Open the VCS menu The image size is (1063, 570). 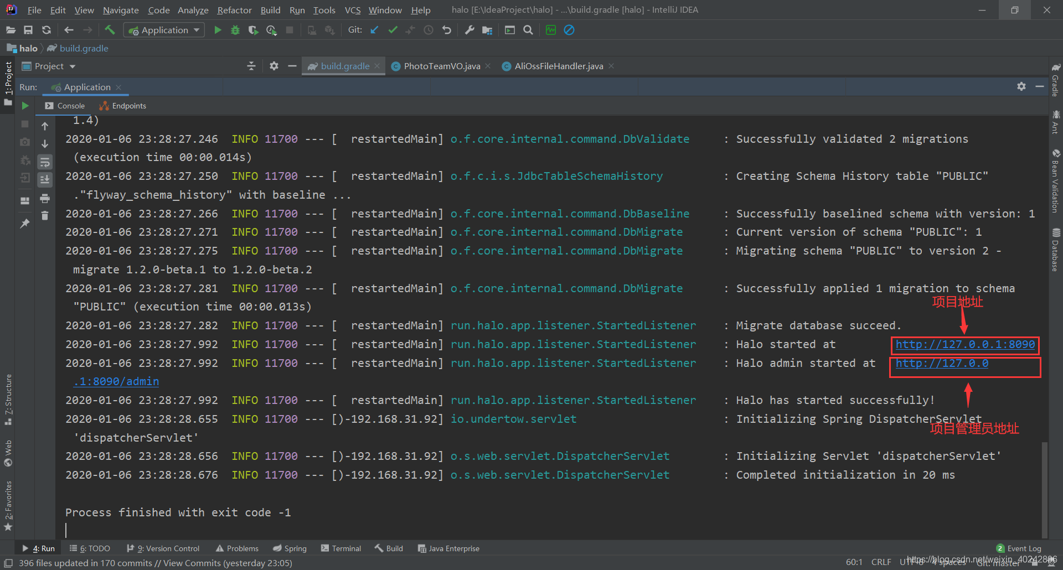click(352, 10)
